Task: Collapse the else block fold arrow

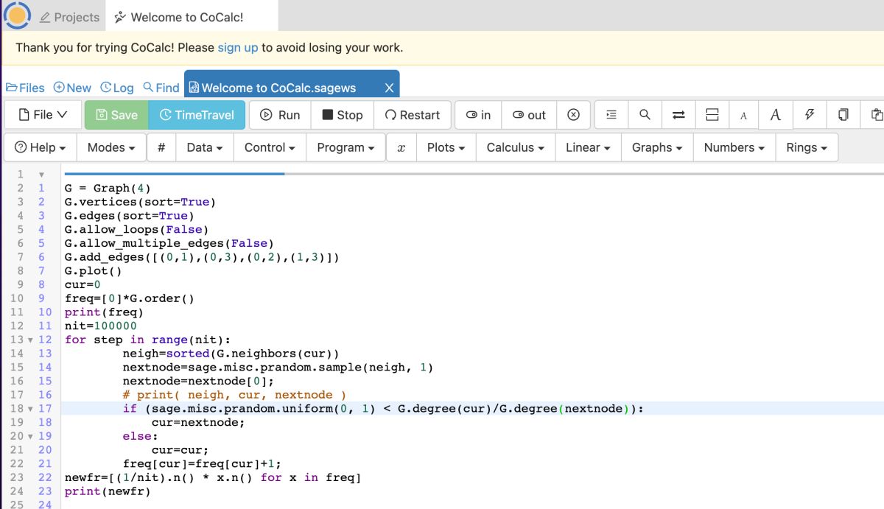Action: tap(30, 436)
